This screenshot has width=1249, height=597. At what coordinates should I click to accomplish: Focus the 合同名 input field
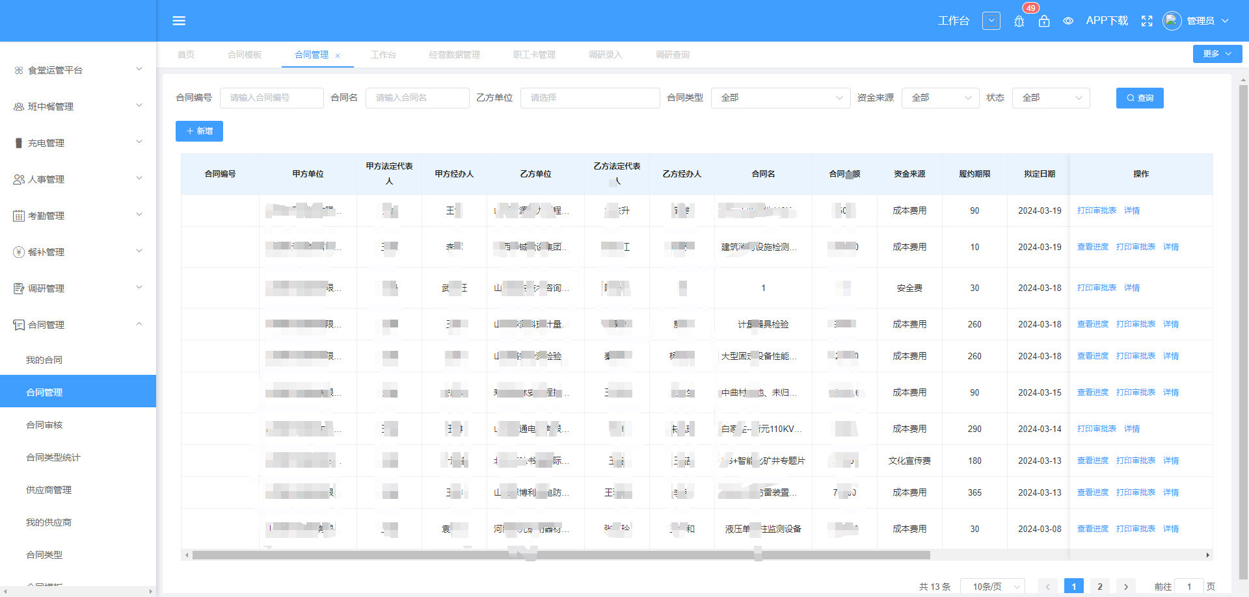point(418,97)
